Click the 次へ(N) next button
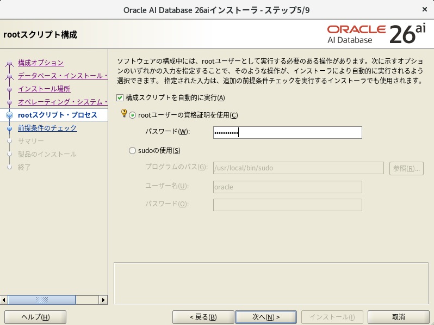434x325 pixels. pyautogui.click(x=266, y=317)
